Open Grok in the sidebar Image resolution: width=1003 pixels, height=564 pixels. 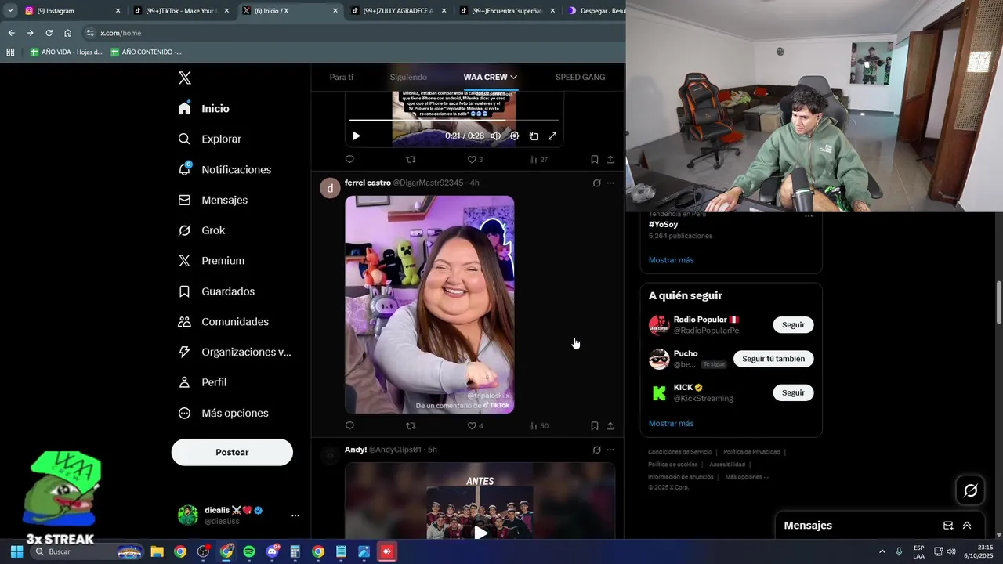point(202,230)
